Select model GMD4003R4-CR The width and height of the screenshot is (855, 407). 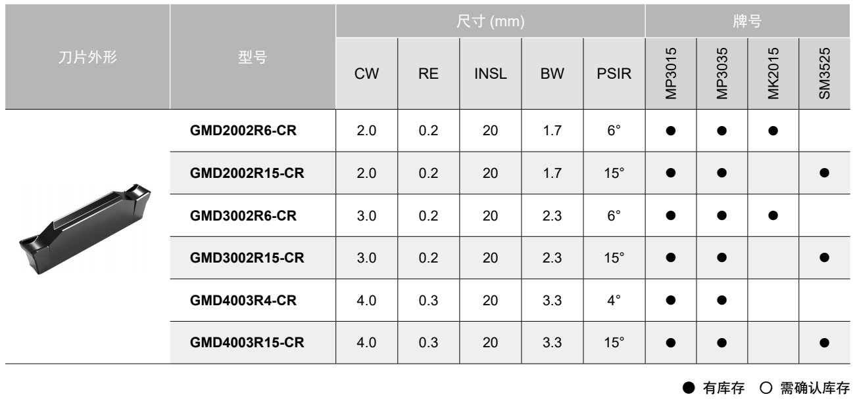pos(243,300)
